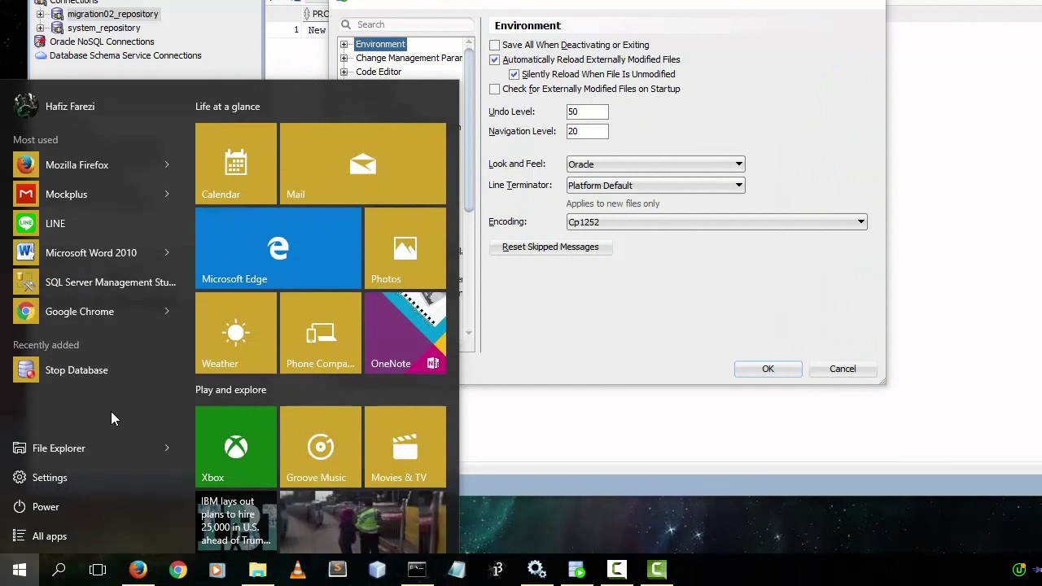The image size is (1042, 586).
Task: Open the gears settings icon on the taskbar
Action: 536,570
